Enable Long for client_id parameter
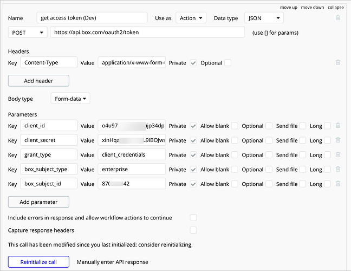The height and width of the screenshot is (271, 351). (x=328, y=126)
